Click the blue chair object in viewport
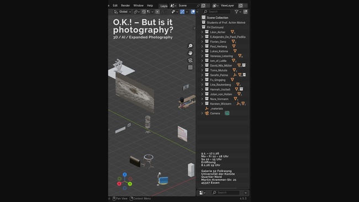 click(163, 180)
